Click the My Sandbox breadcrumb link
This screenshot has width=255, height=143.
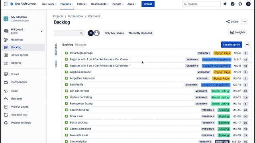point(75,16)
